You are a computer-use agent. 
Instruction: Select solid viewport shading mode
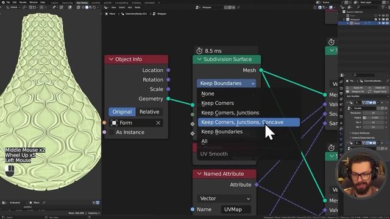pyautogui.click(x=87, y=7)
